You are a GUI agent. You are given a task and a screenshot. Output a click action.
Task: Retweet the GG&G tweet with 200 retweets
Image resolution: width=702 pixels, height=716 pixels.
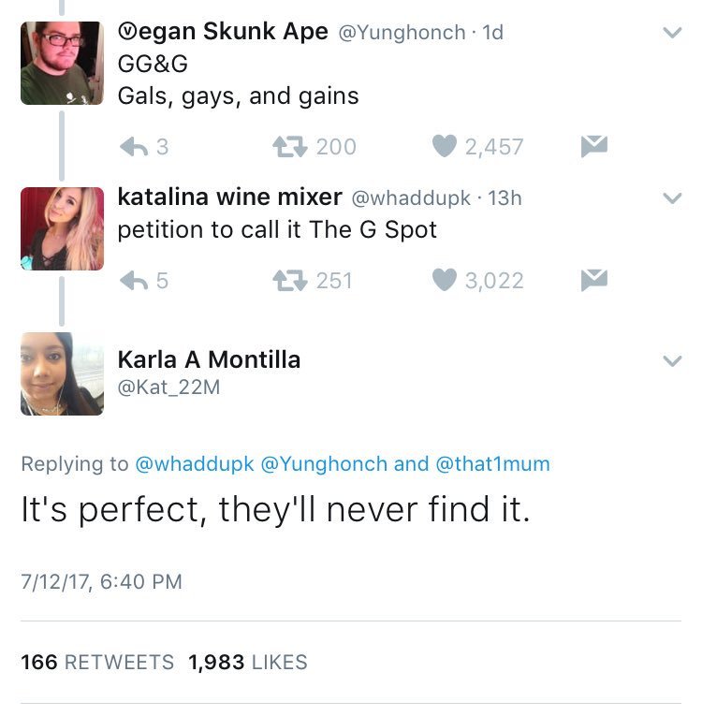(285, 146)
